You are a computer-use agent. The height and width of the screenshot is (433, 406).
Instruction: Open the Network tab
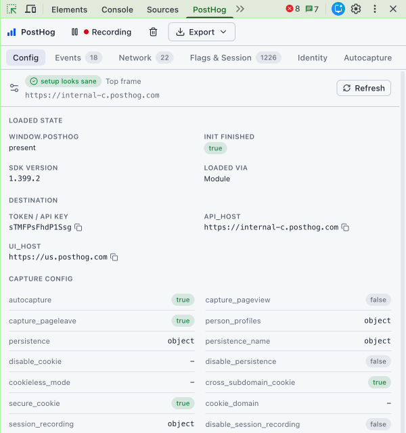click(x=146, y=58)
